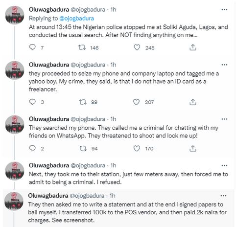Open more options on the POS vendor tweet
This screenshot has height=227, width=236.
[223, 196]
